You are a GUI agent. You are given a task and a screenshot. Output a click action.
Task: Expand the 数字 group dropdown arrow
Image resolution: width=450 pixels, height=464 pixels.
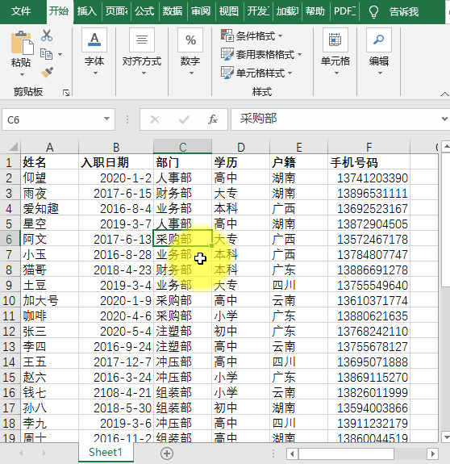[191, 73]
